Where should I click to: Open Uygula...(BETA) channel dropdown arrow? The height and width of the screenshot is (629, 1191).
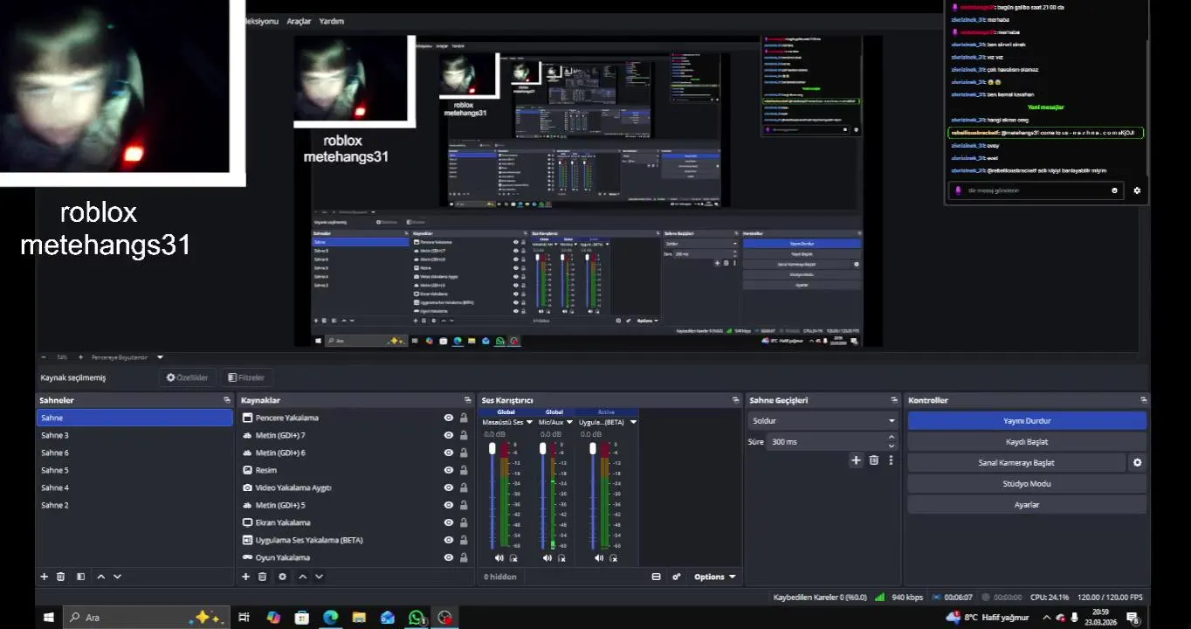[633, 422]
